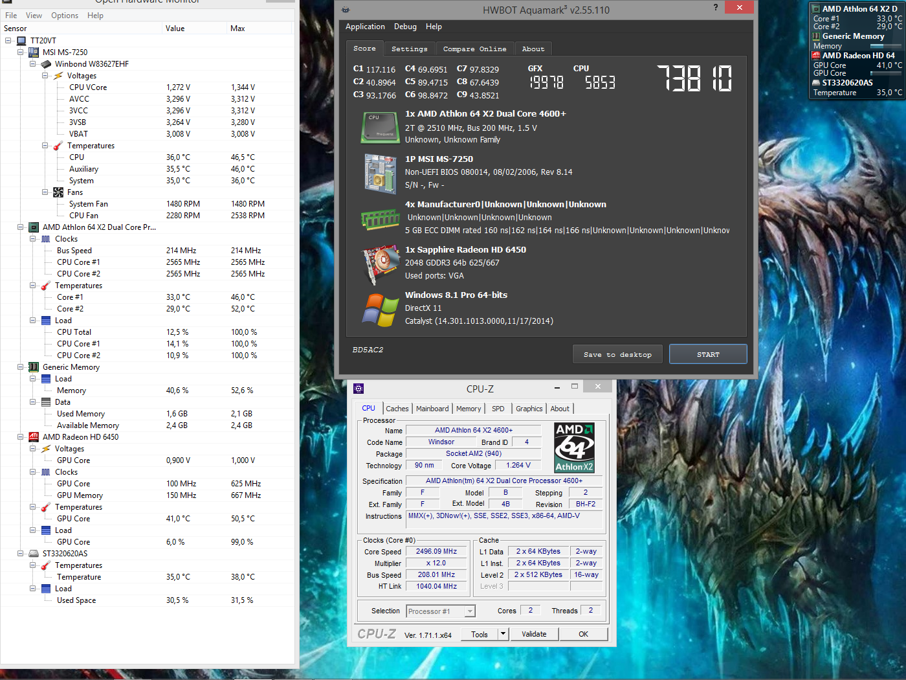Collapse the ST3320620AS tree node
Image resolution: width=906 pixels, height=680 pixels.
(x=21, y=554)
